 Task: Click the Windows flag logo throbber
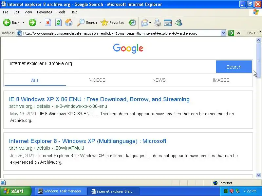[x=256, y=12]
